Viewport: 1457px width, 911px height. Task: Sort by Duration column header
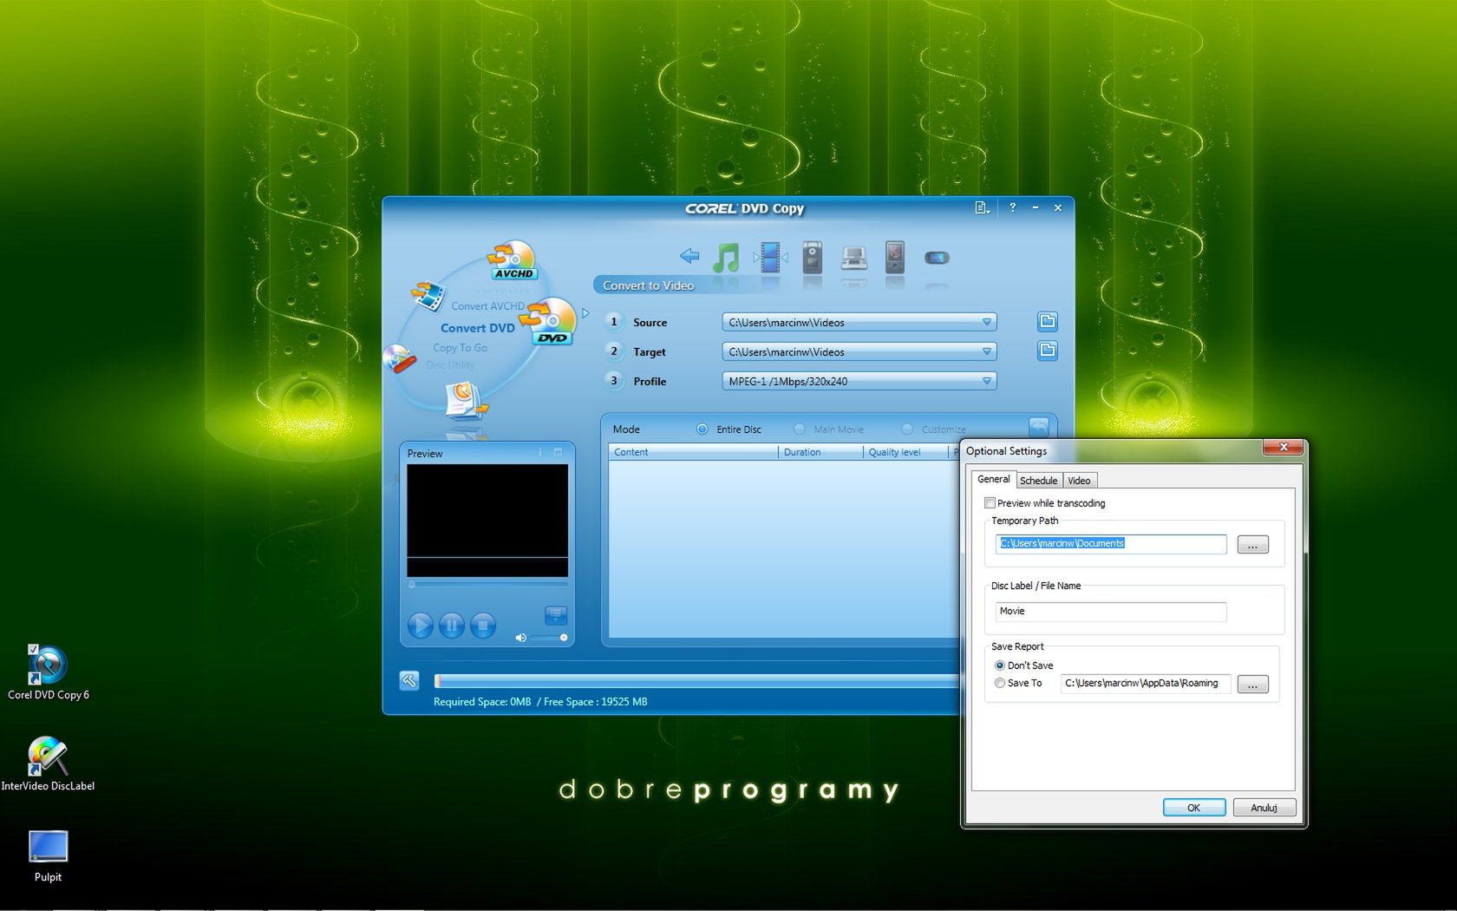coord(820,452)
